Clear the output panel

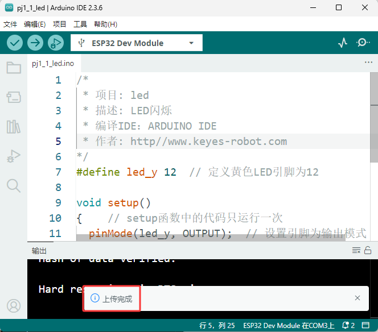pyautogui.click(x=356, y=250)
